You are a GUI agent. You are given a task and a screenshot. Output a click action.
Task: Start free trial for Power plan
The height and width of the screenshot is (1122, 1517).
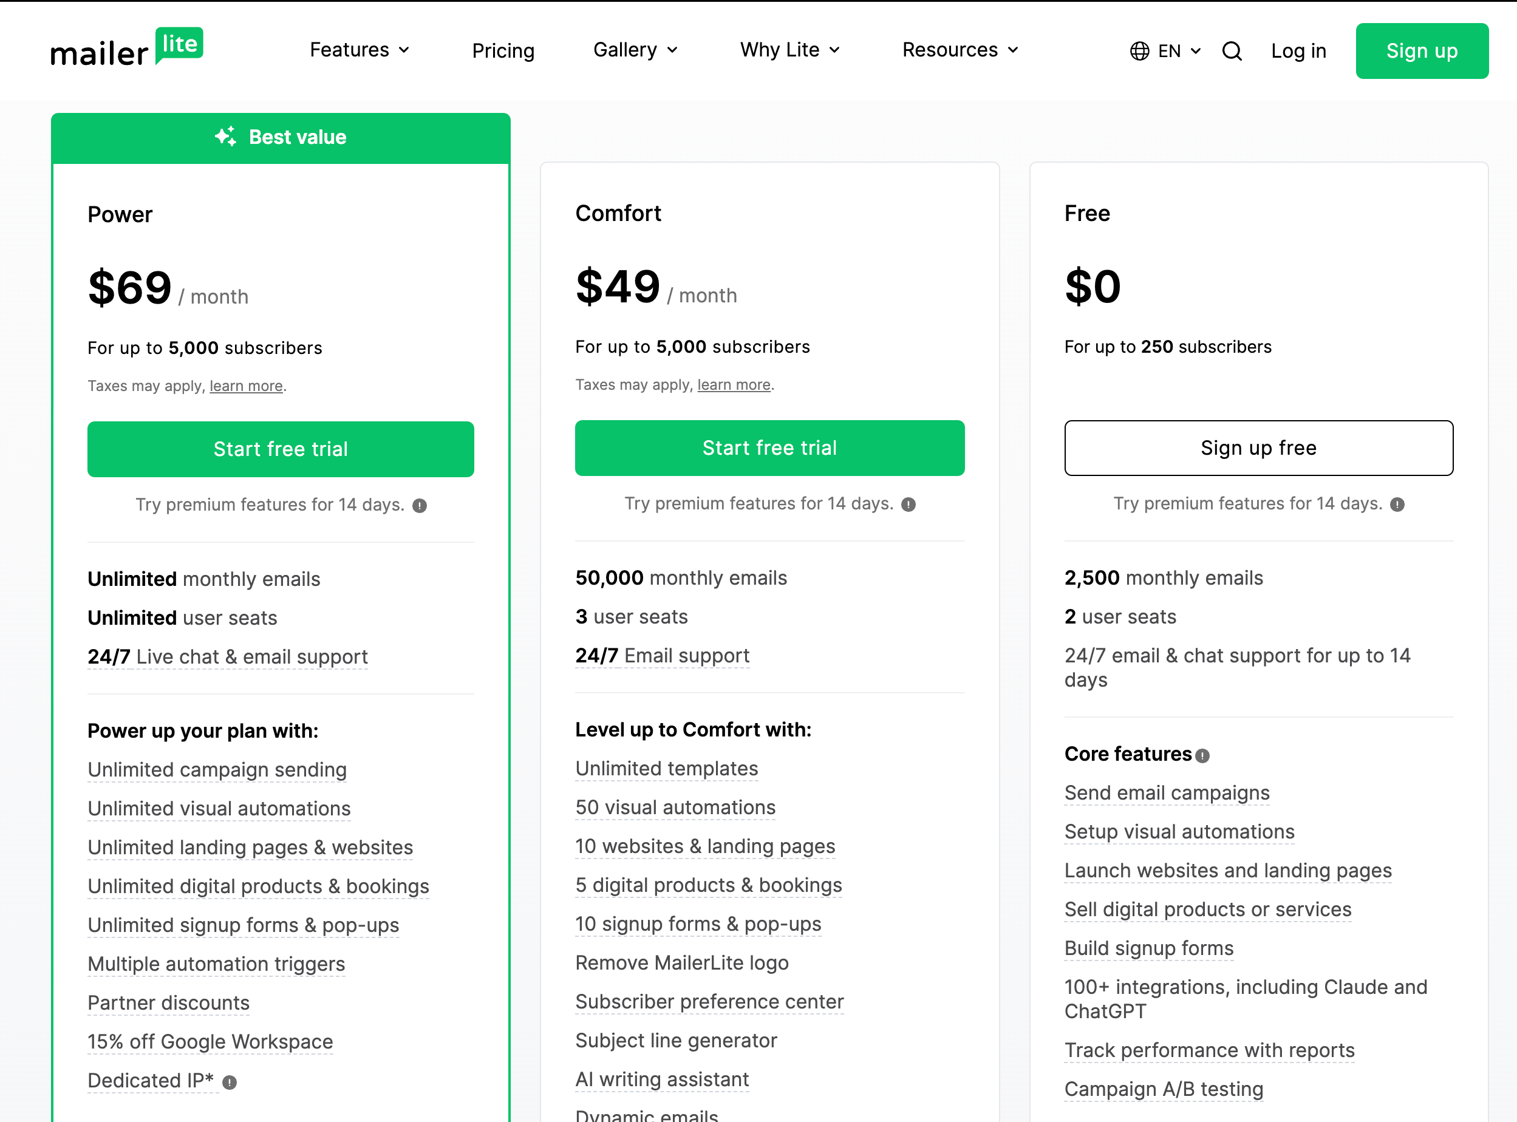click(x=281, y=449)
